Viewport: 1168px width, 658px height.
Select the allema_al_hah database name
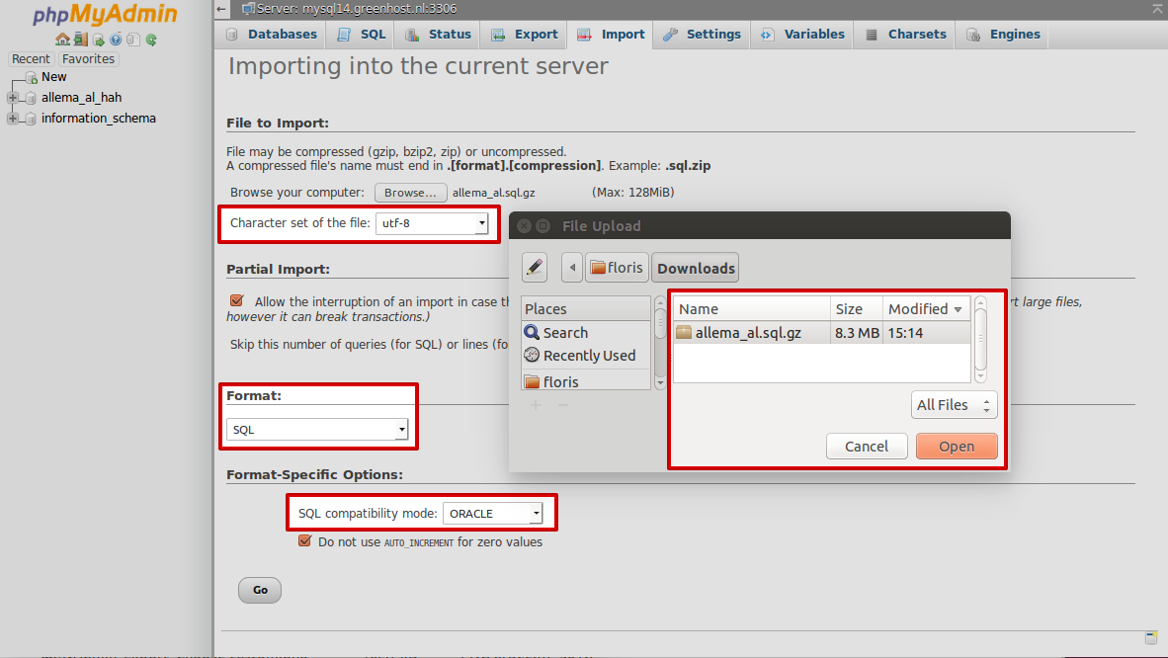81,98
